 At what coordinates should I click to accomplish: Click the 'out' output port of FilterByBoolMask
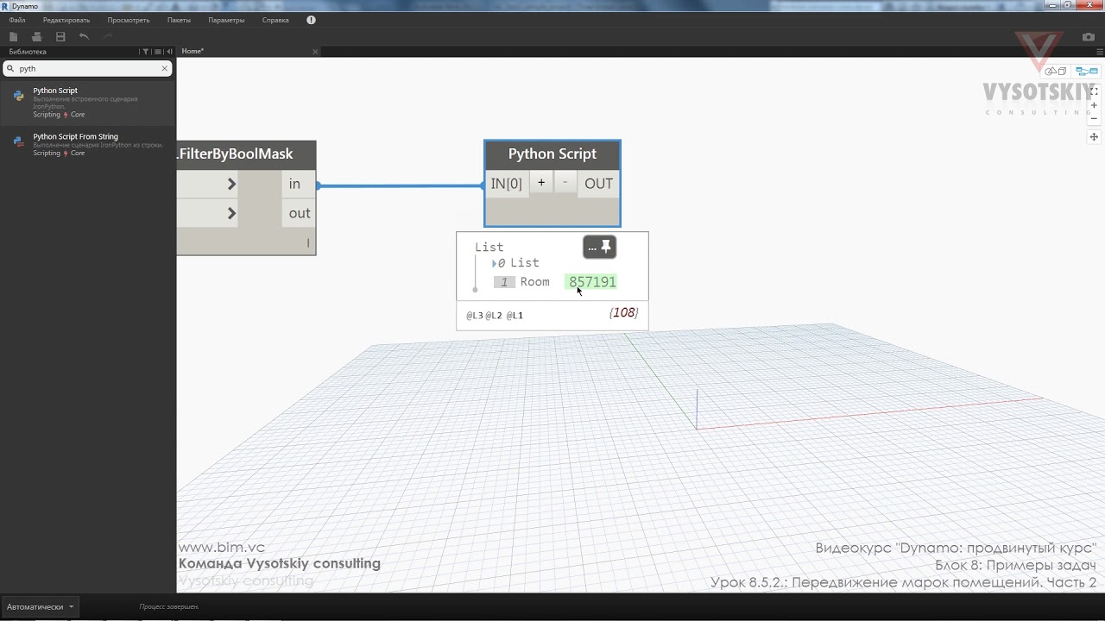(300, 213)
